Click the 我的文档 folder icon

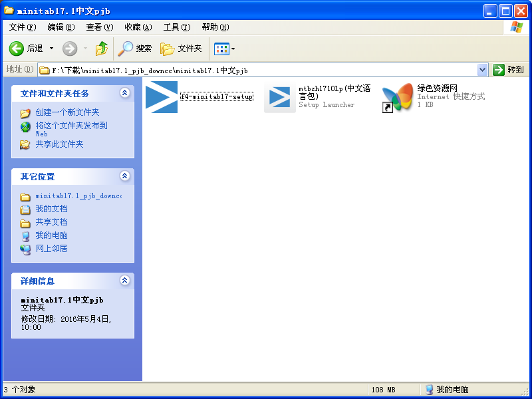click(25, 209)
